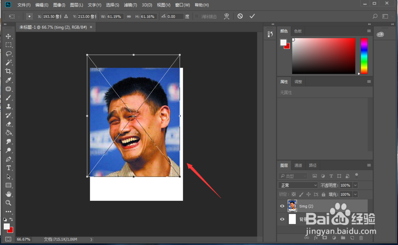This screenshot has width=398, height=245.
Task: Click the search icon in options bar
Action: (375, 16)
